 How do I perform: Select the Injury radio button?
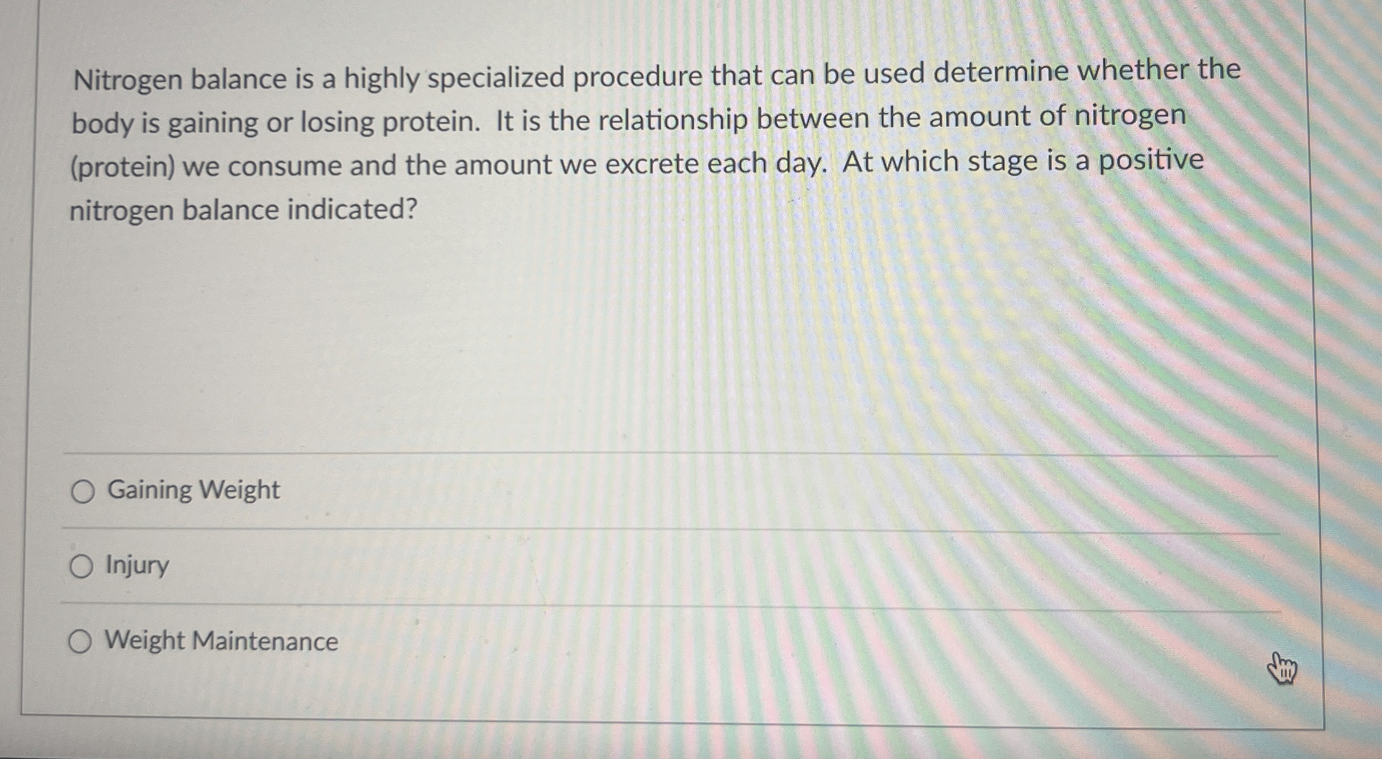pyautogui.click(x=82, y=567)
